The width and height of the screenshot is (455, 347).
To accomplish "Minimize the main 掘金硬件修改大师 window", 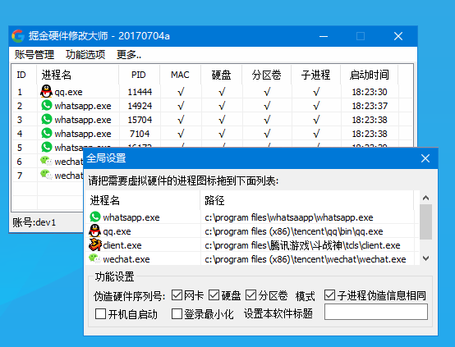I will point(324,36).
